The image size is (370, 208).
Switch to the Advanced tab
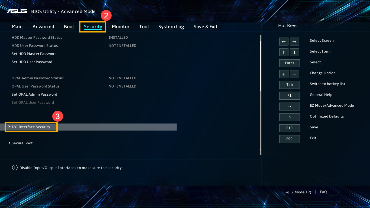pyautogui.click(x=43, y=27)
